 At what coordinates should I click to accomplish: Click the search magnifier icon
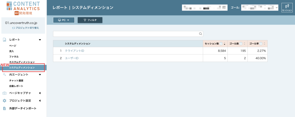pos(201,34)
